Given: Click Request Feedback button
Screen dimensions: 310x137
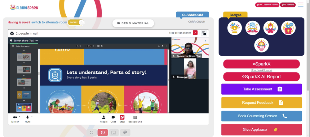Looking at the screenshot, I should (261, 102).
